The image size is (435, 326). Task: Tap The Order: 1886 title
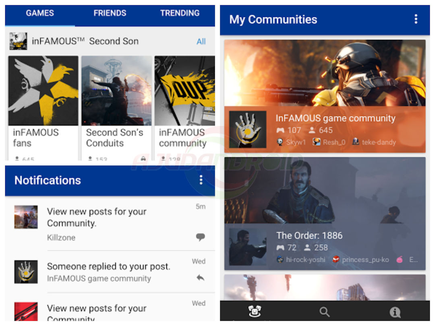[309, 235]
